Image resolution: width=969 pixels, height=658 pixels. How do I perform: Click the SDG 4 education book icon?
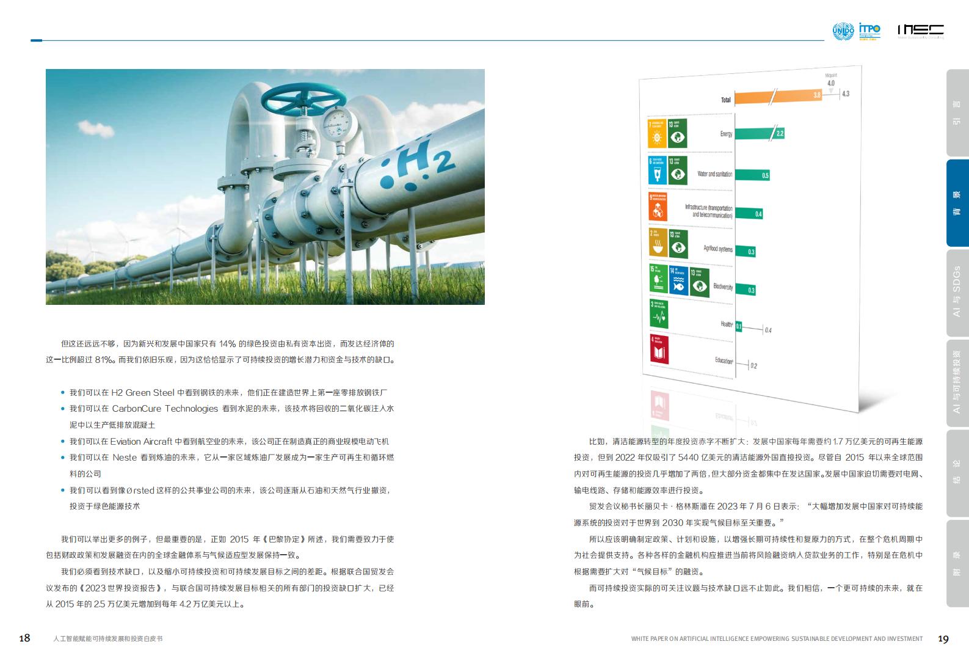click(659, 349)
